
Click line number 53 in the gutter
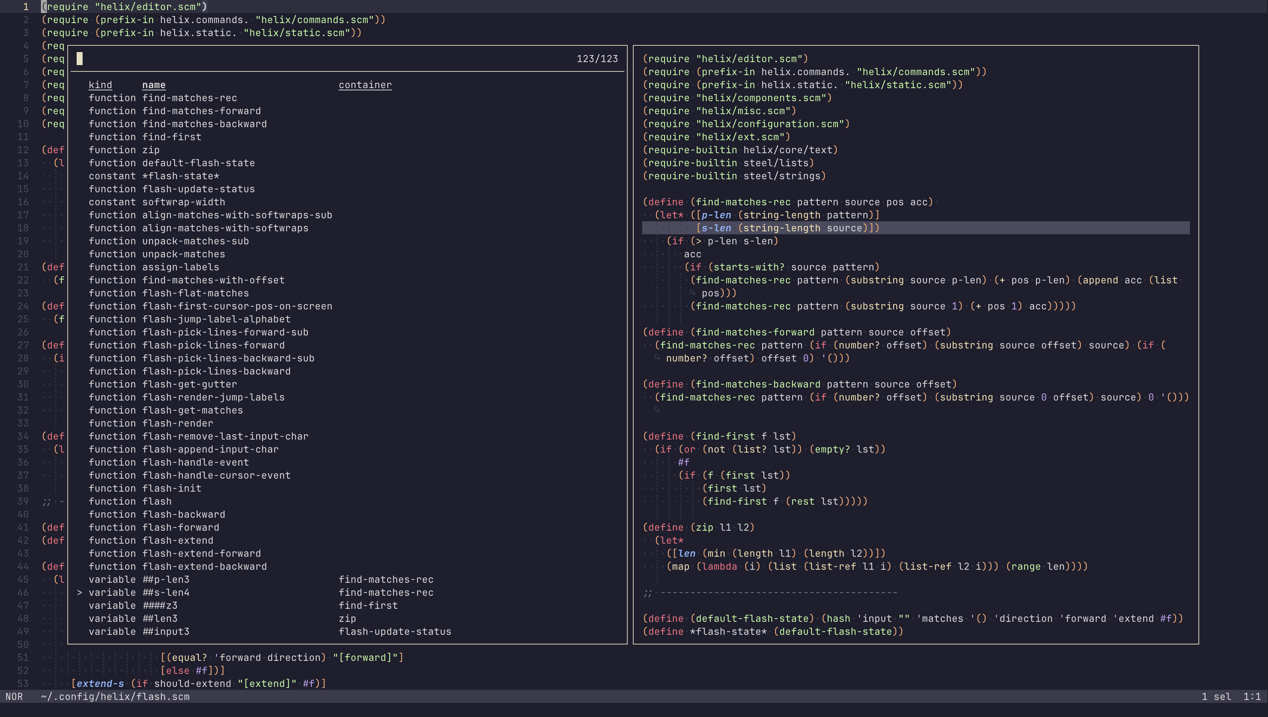[x=23, y=684]
